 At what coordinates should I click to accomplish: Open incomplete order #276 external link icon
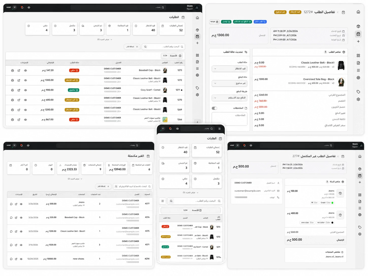[x=16, y=218]
